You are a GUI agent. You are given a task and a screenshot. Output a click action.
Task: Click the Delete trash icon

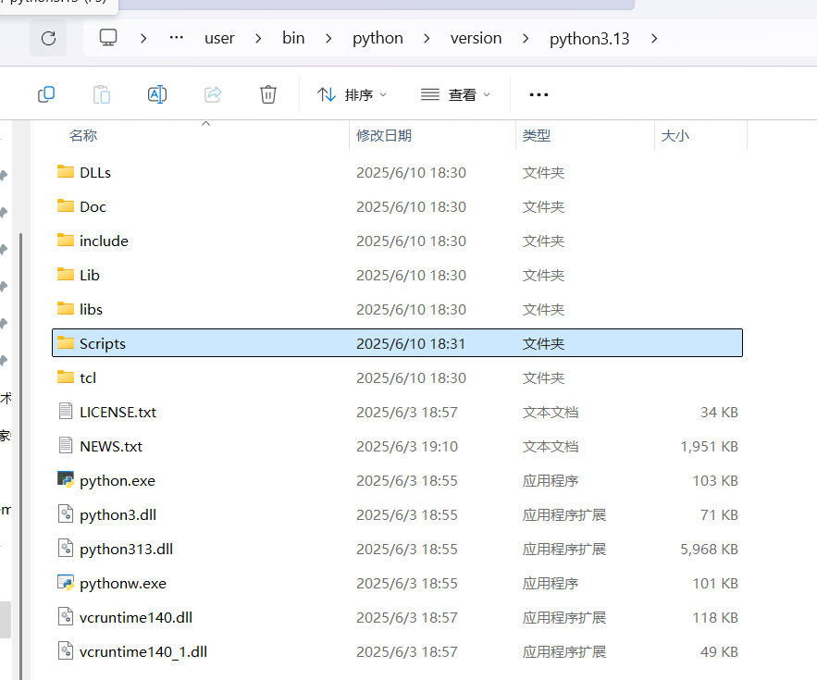tap(267, 94)
